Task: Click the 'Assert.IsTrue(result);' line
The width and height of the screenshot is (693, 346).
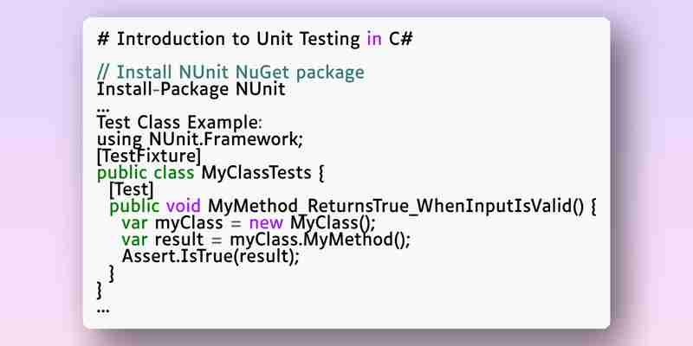Action: (x=210, y=256)
